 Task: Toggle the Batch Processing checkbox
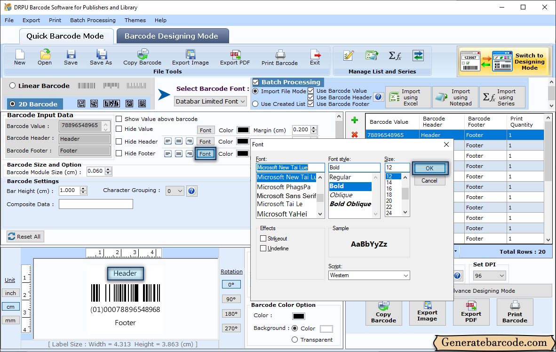pyautogui.click(x=256, y=82)
